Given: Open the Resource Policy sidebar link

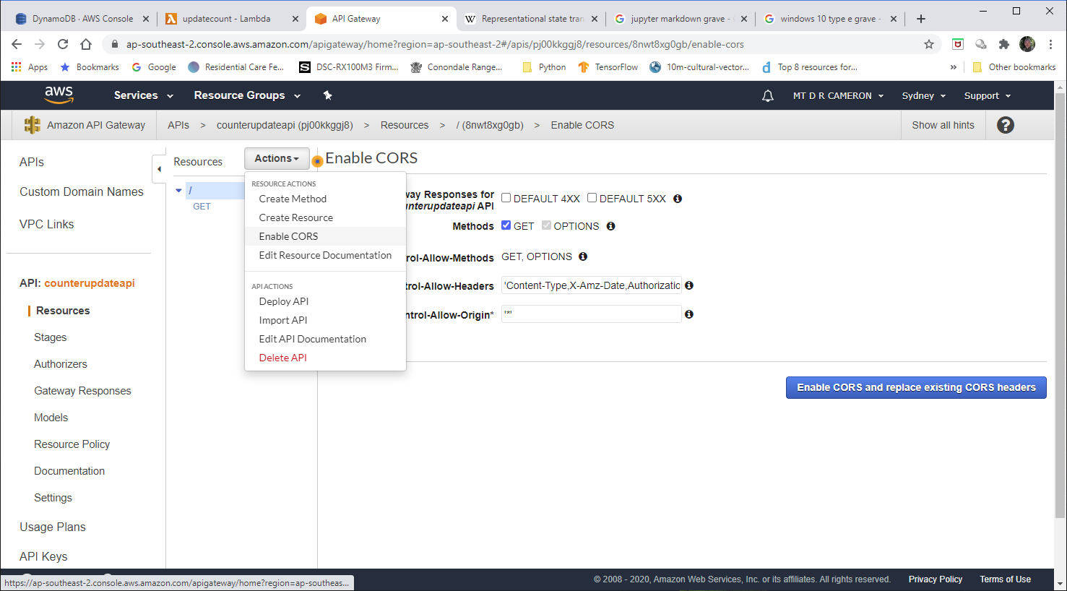Looking at the screenshot, I should click(72, 444).
